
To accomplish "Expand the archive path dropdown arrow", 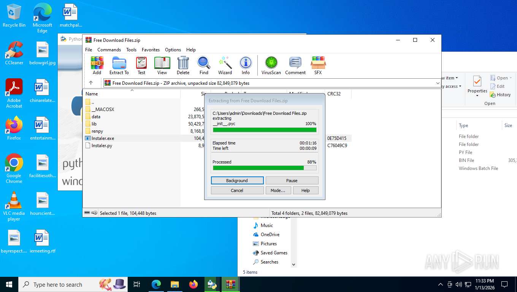I will point(438,83).
